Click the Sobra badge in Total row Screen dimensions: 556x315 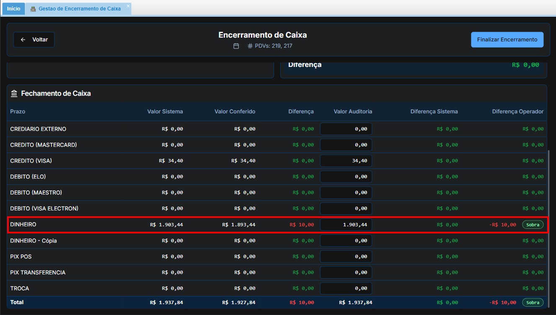coord(533,302)
